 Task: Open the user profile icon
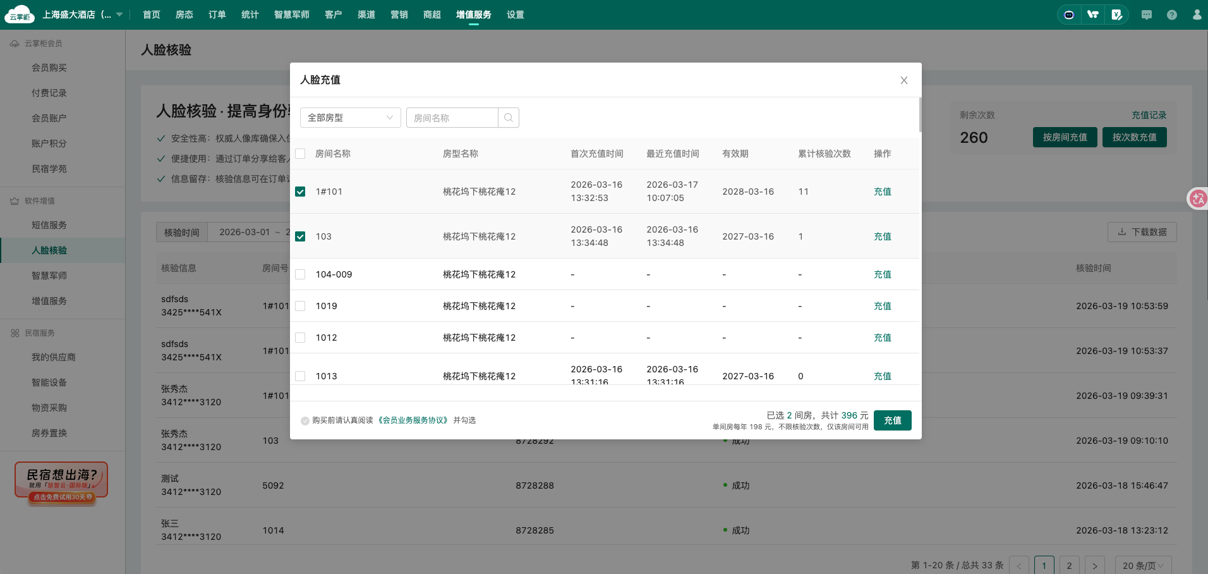coord(1197,15)
